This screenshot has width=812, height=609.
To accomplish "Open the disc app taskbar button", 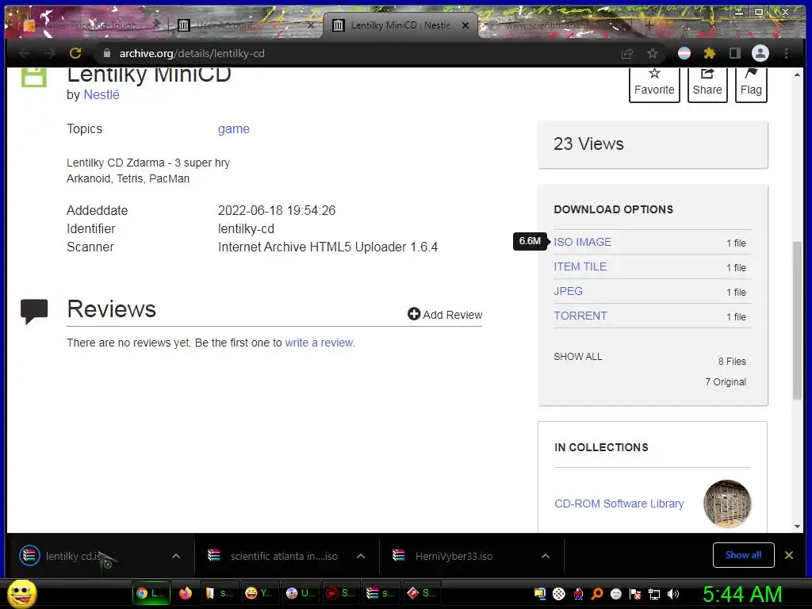I will 301,593.
